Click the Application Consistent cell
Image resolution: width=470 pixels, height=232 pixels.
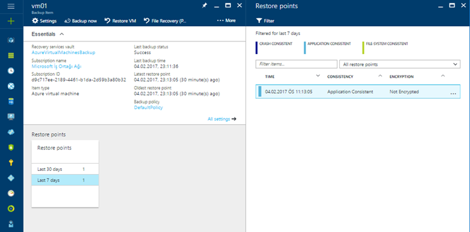[x=350, y=92]
